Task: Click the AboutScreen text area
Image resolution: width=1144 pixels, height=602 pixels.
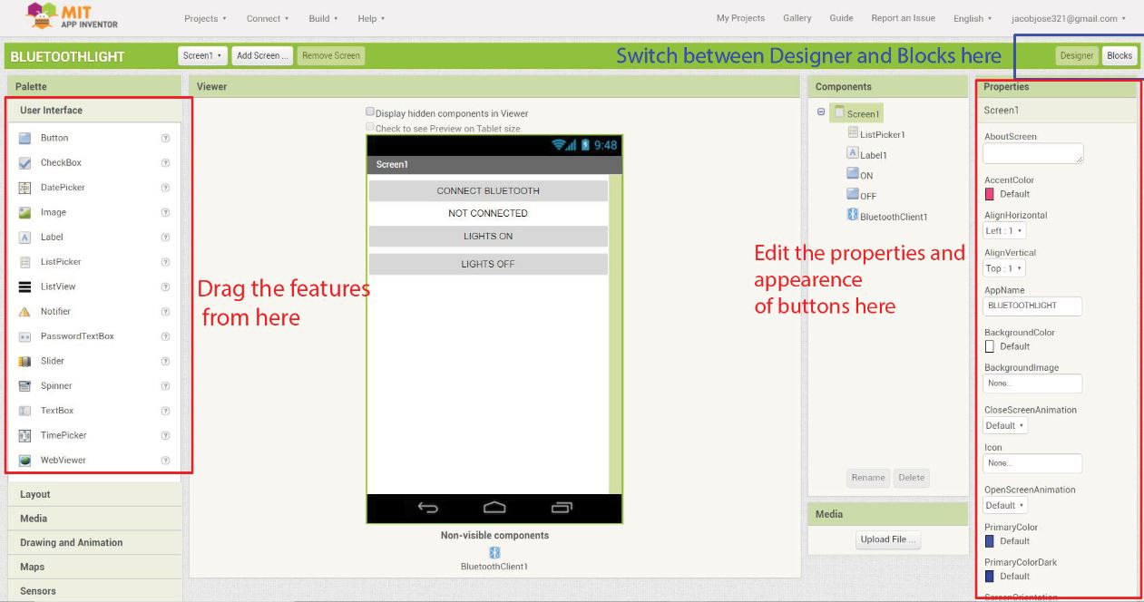Action: click(1033, 153)
